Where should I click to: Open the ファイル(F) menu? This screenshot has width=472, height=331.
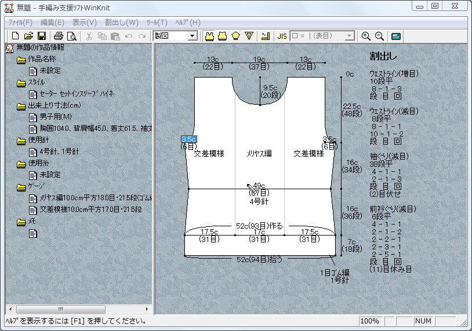tap(20, 23)
